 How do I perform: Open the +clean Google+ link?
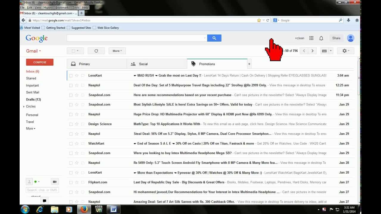[x=299, y=38]
